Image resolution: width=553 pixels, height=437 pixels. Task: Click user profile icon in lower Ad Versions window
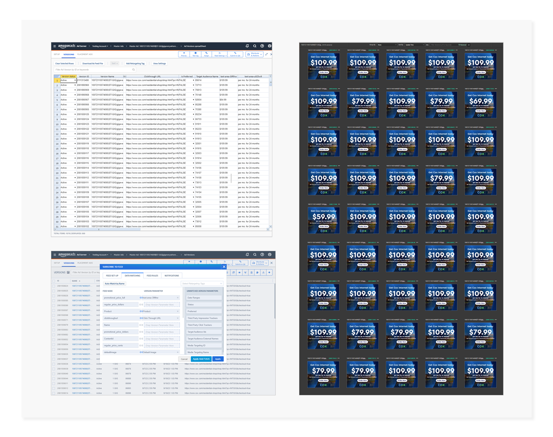click(269, 254)
